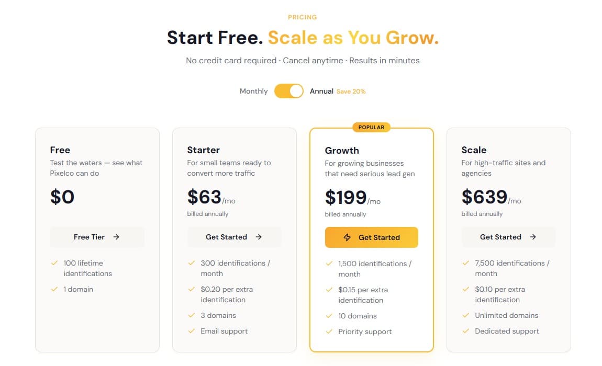This screenshot has height=366, width=602.
Task: Click the POPULAR badge on Growth card
Action: pos(371,127)
